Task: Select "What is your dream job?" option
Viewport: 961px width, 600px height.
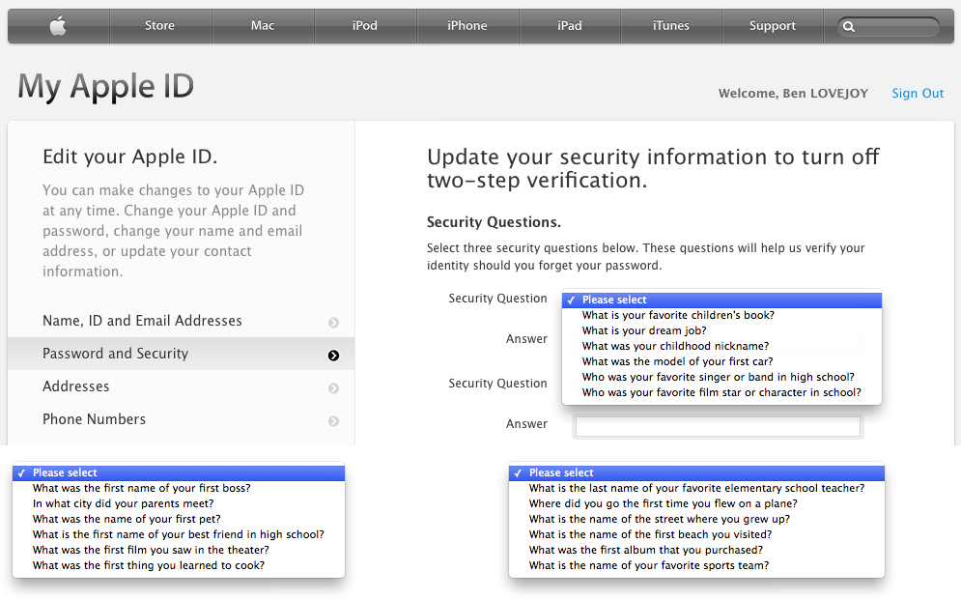Action: point(644,330)
